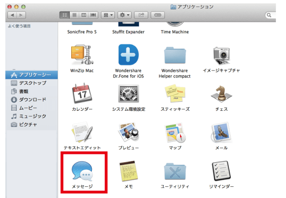Go forward with the right arrow button
Screen dimensions: 286x198
[21, 15]
